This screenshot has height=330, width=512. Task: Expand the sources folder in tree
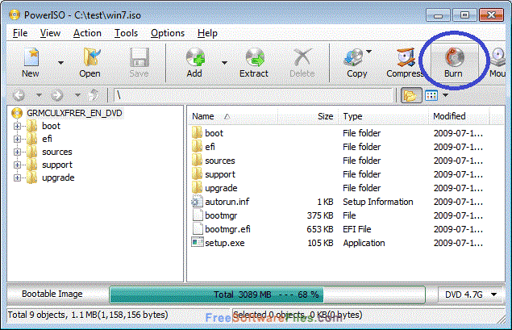coord(17,152)
